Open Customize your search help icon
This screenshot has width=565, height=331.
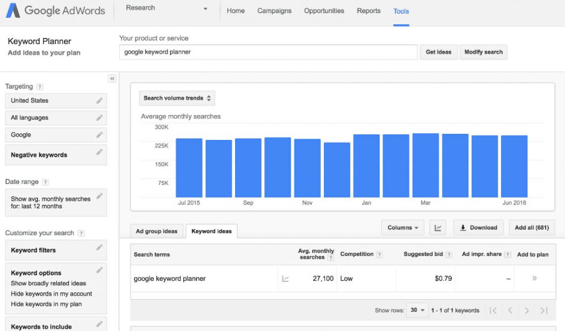pyautogui.click(x=81, y=233)
